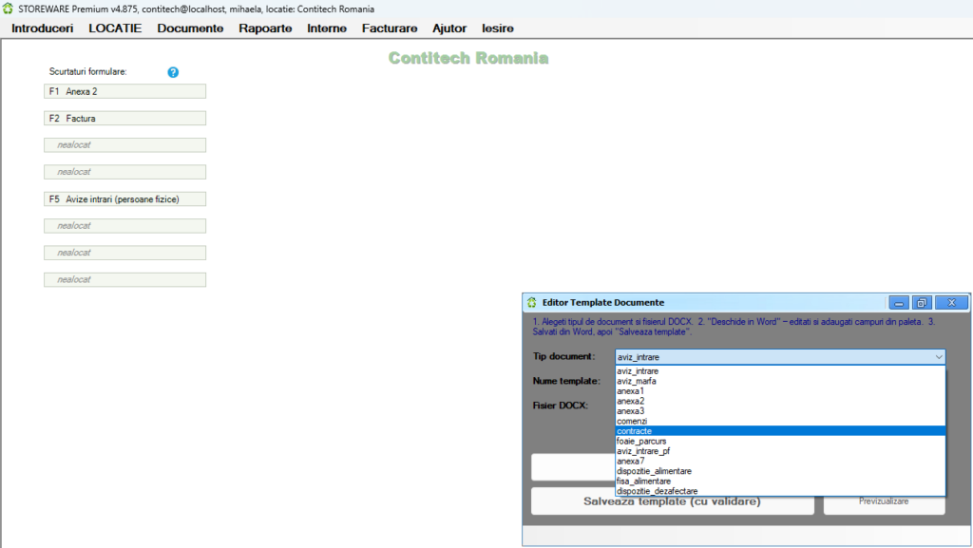
Task: Click the F2 Factura shortcut
Action: pyautogui.click(x=124, y=119)
